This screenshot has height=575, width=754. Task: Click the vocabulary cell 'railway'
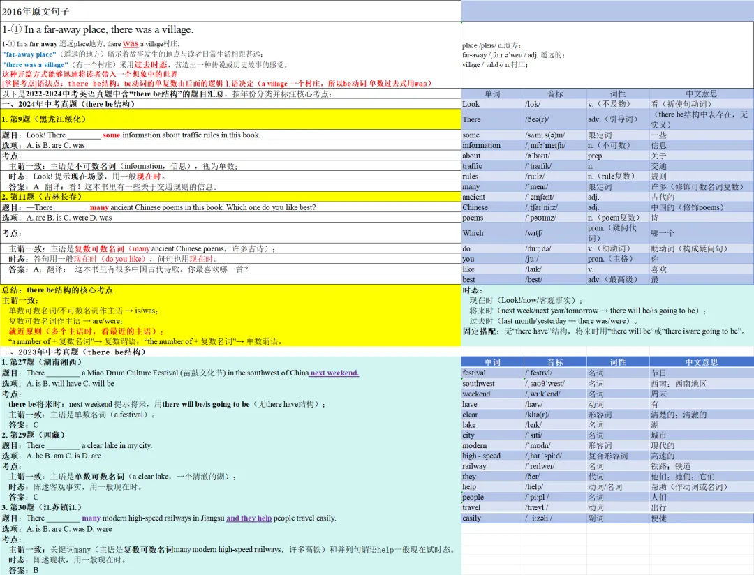(x=492, y=466)
